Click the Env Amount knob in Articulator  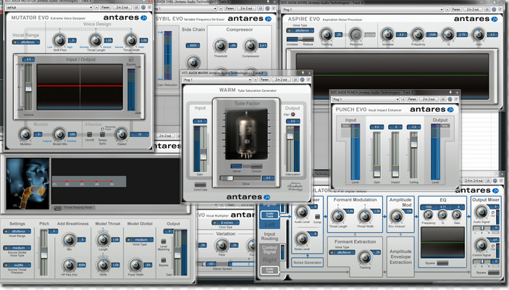[x=396, y=216]
